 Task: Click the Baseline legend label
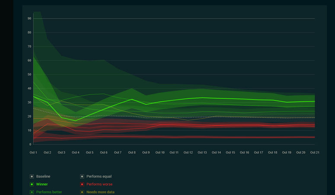43,176
